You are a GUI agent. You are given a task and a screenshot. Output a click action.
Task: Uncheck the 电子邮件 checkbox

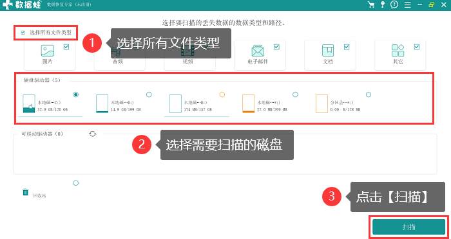point(276,47)
